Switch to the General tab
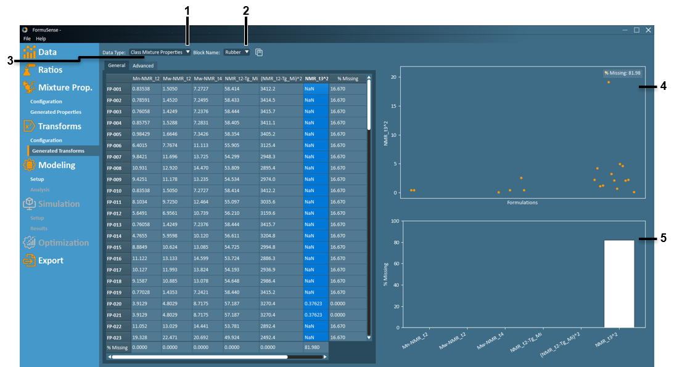The height and width of the screenshot is (367, 674). (x=117, y=65)
